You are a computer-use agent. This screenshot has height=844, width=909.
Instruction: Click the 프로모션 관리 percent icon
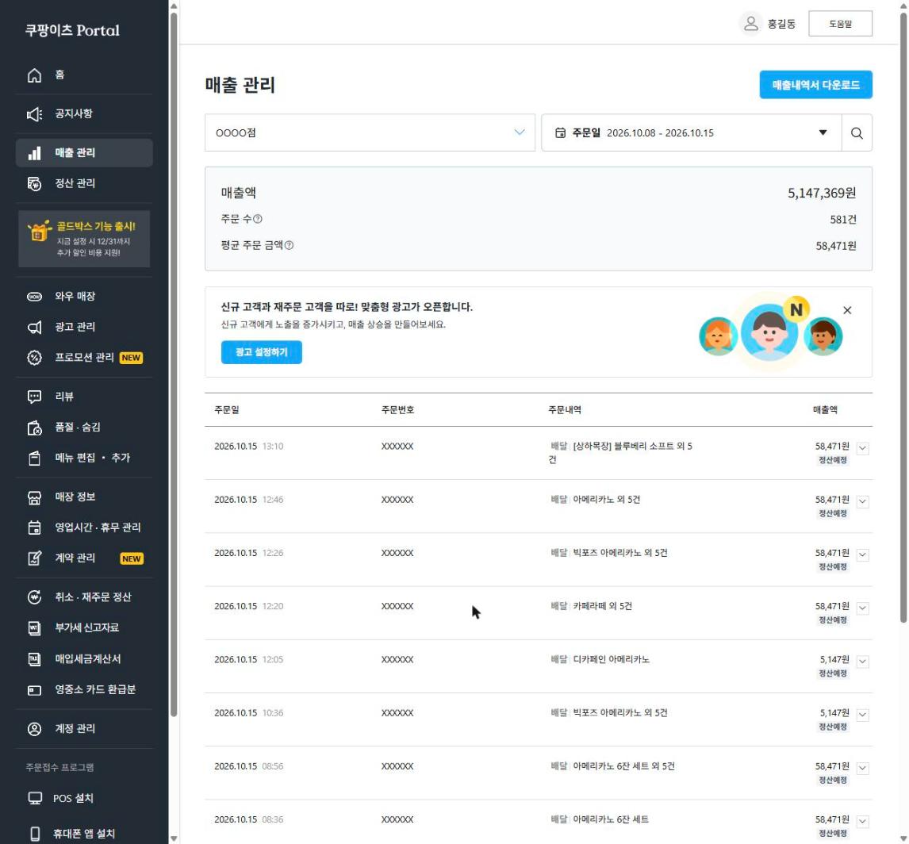pyautogui.click(x=35, y=357)
